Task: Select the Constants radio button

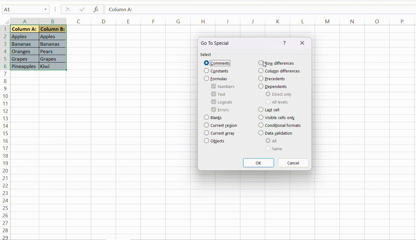Action: [206, 71]
